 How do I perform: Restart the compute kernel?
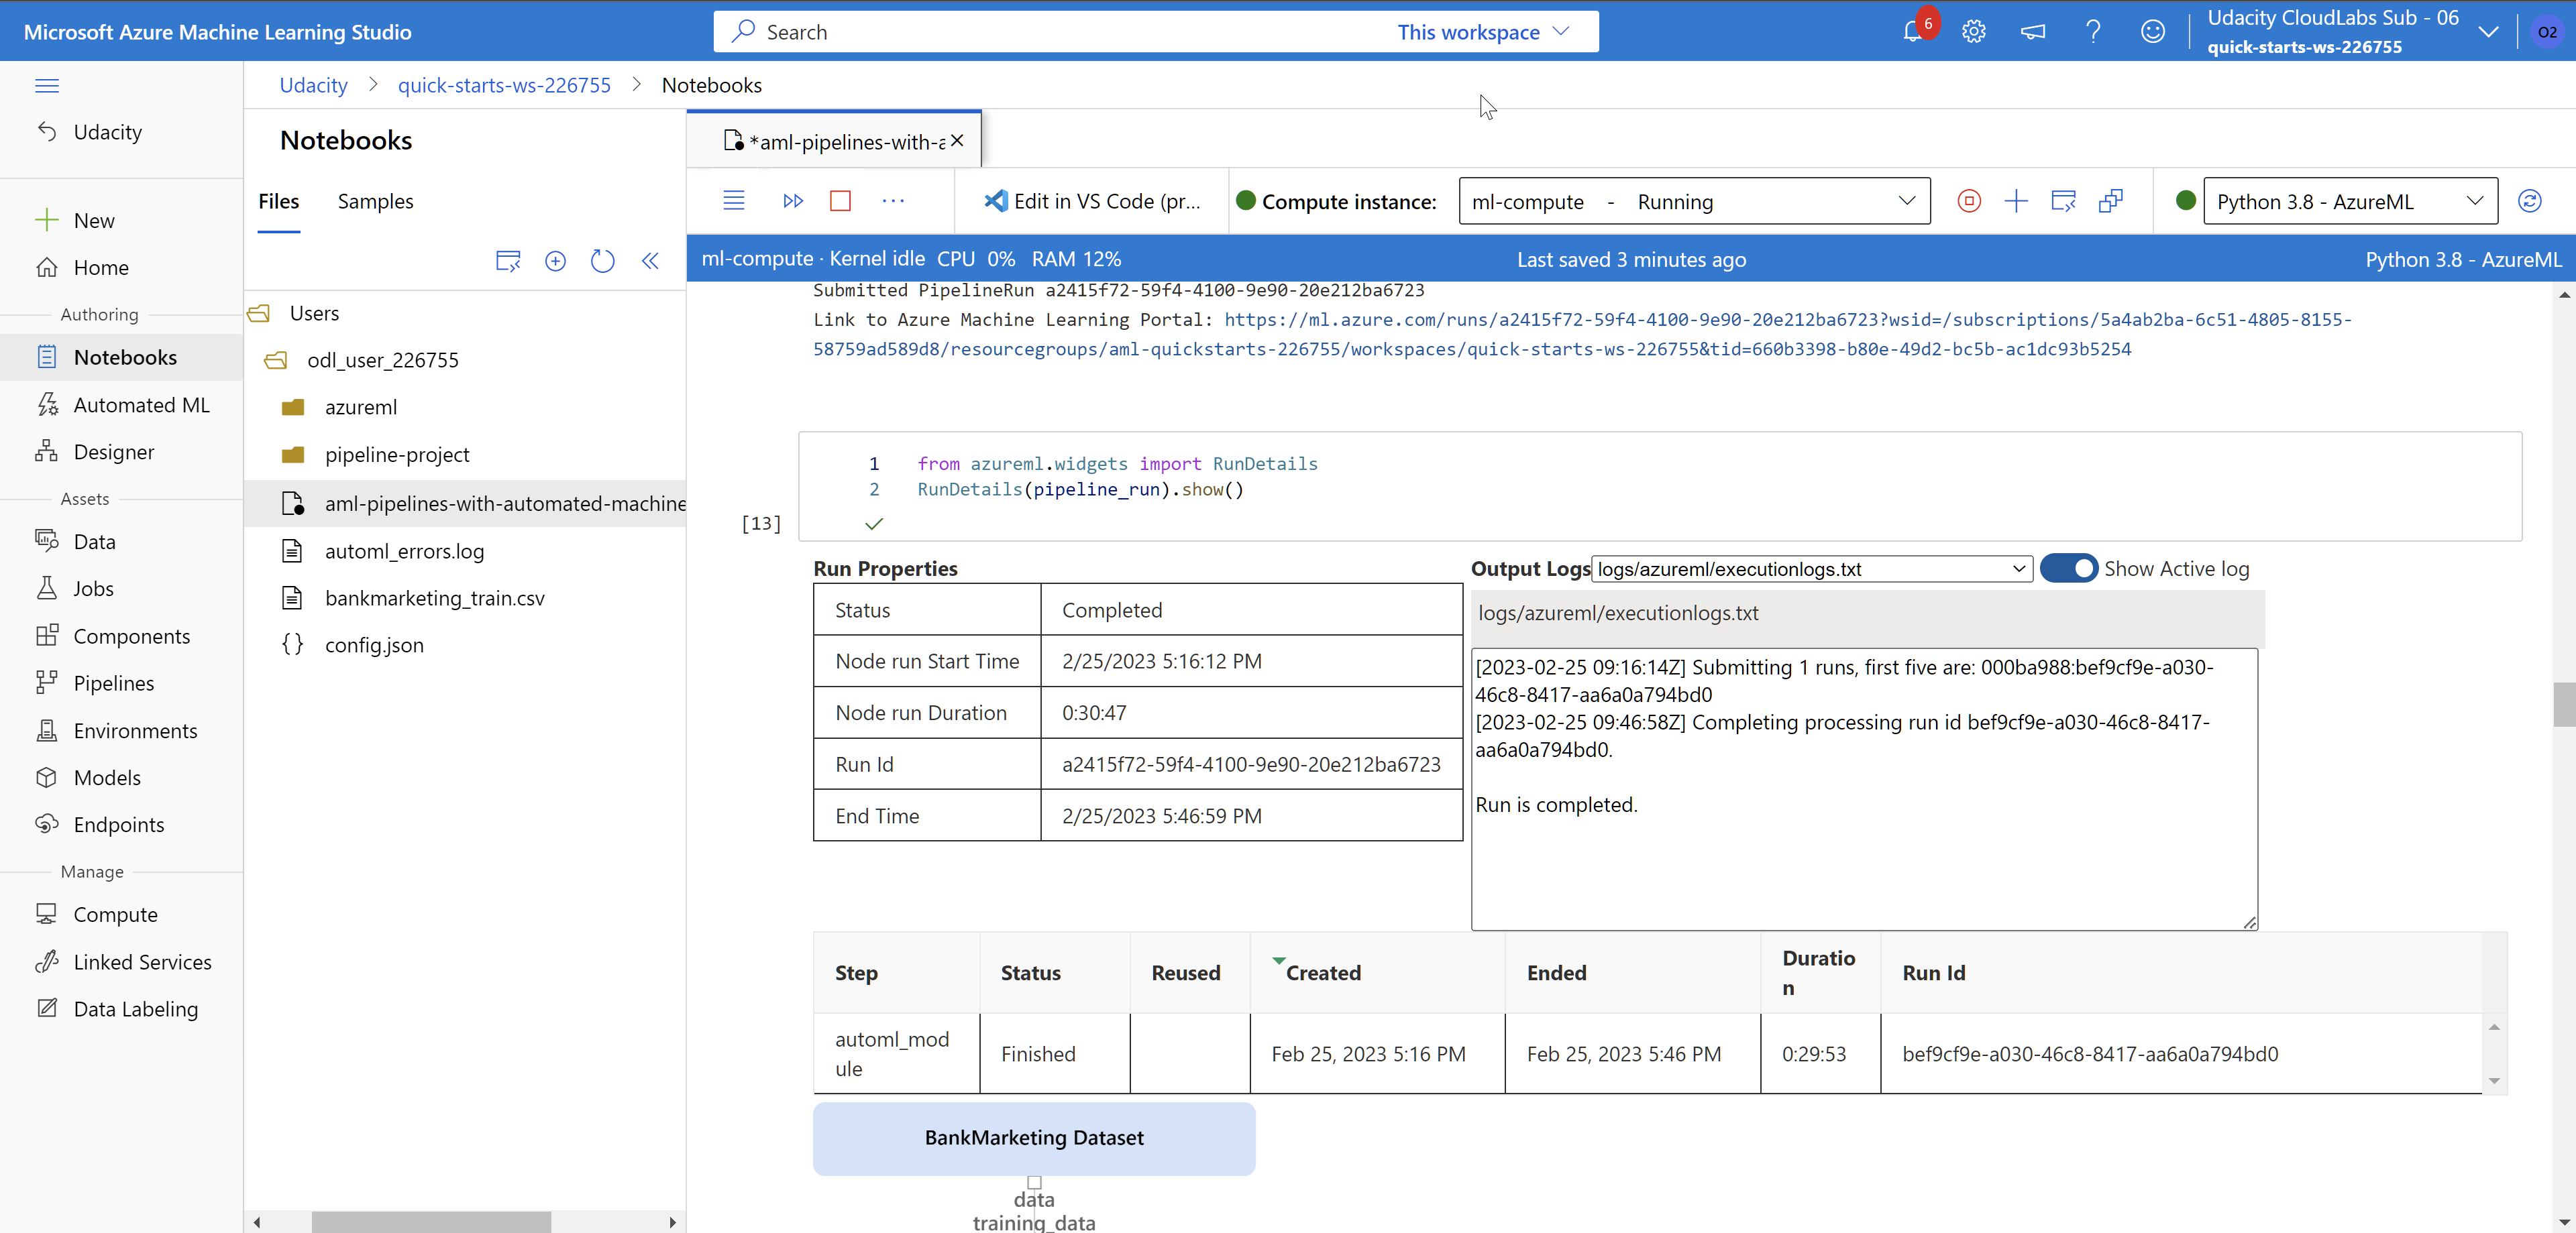click(2530, 201)
